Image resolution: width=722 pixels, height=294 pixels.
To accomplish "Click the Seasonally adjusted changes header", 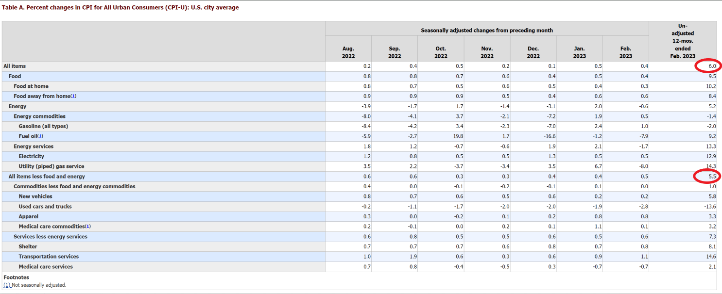I will tap(487, 30).
